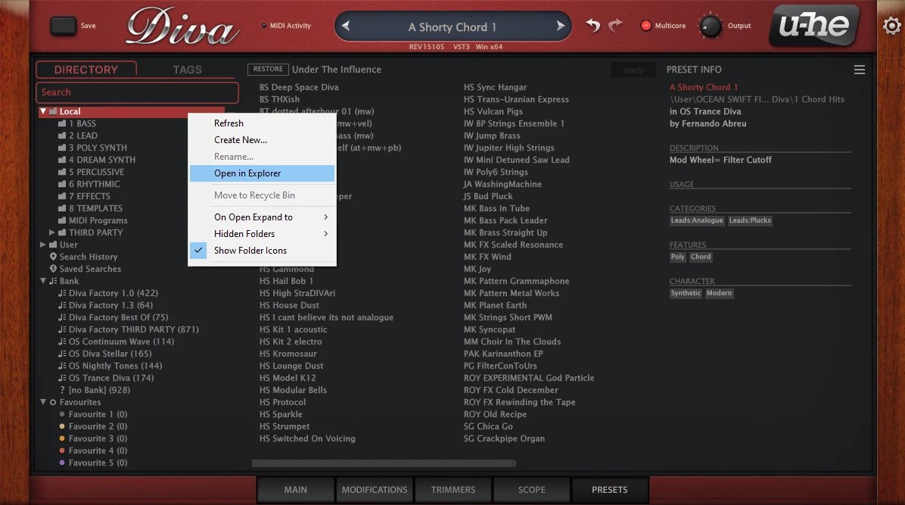Open settings via the gear icon
905x505 pixels.
[x=891, y=26]
